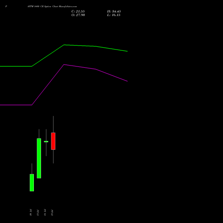Select the tallest green candlestick
This screenshot has height=223, width=223.
coord(39,158)
